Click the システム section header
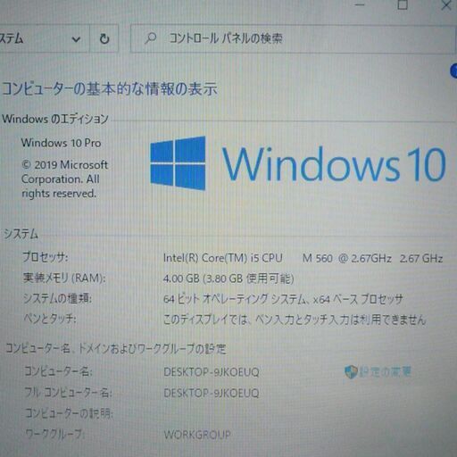 click(21, 234)
